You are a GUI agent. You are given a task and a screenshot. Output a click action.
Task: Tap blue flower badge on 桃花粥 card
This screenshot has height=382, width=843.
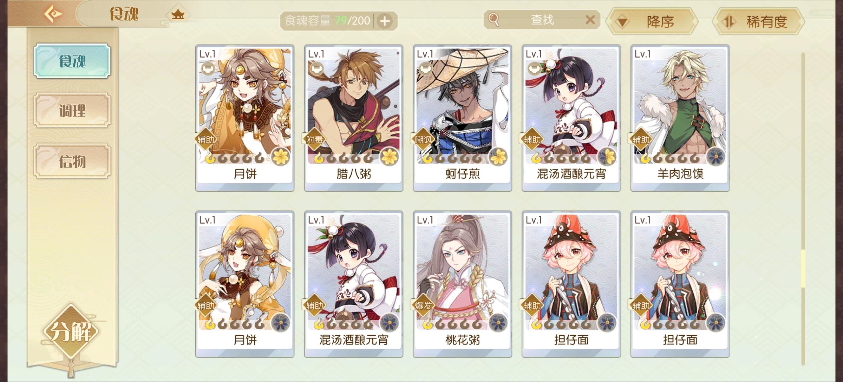coord(498,322)
